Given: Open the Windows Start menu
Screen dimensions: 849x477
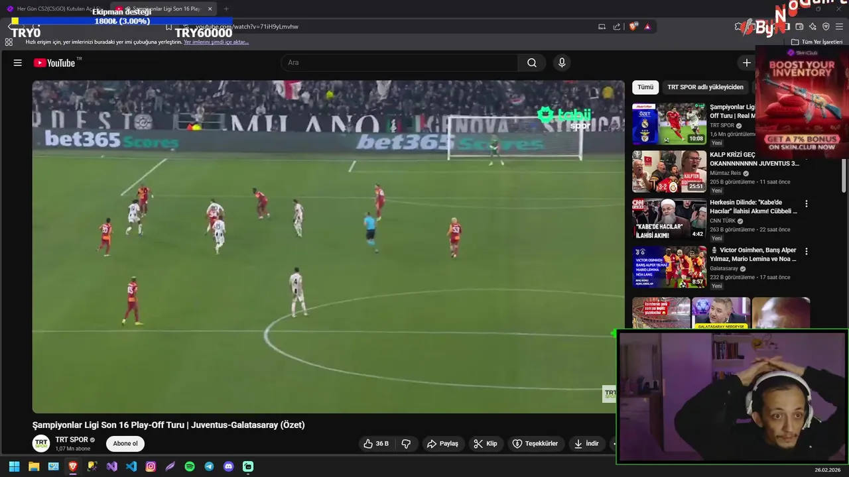Looking at the screenshot, I should click(14, 466).
